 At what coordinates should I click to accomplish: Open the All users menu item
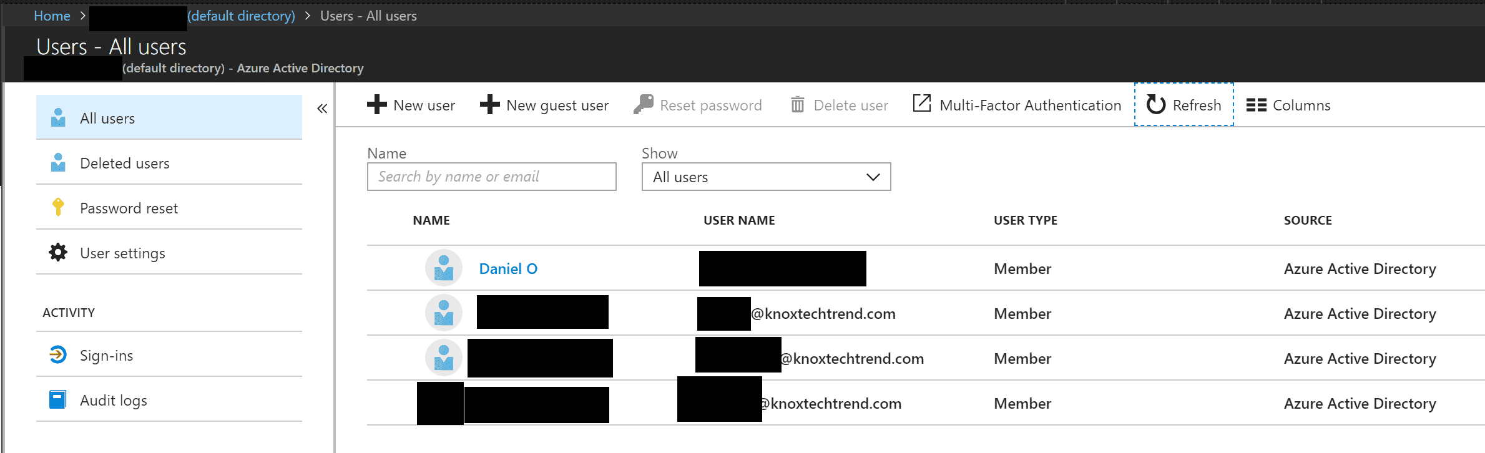click(x=169, y=117)
